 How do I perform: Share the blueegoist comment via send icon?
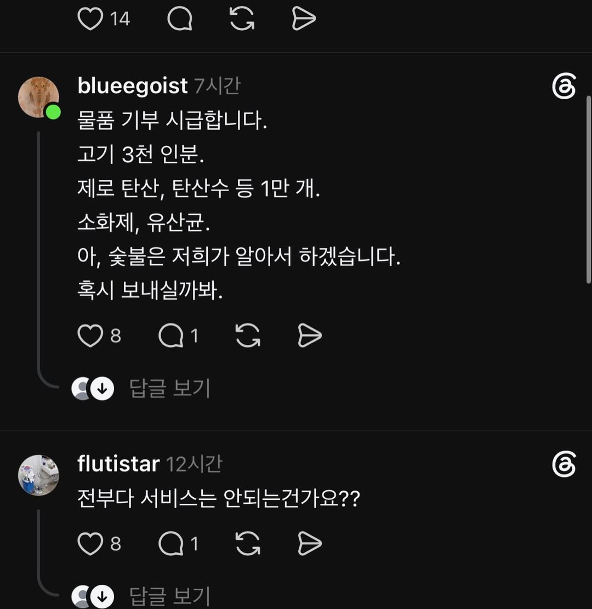click(310, 335)
